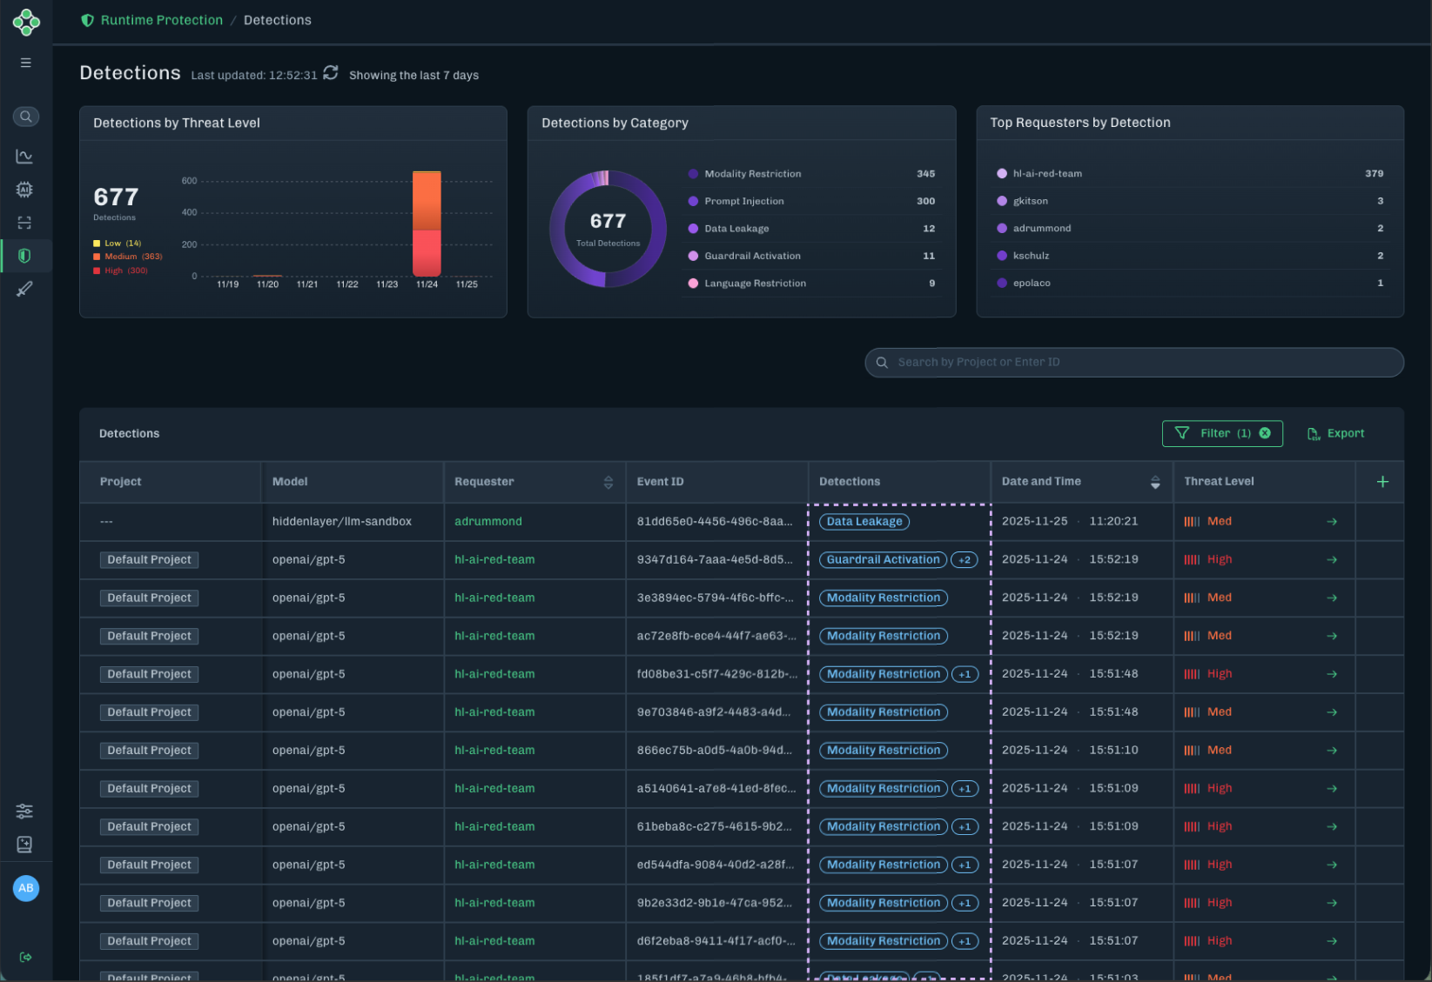Sort the table by Date and Time

[x=1155, y=482]
